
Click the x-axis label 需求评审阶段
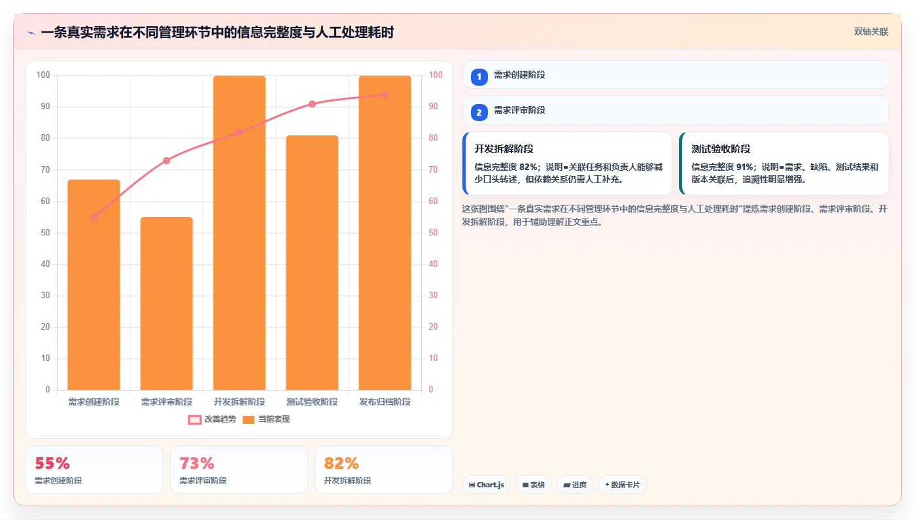pos(167,402)
